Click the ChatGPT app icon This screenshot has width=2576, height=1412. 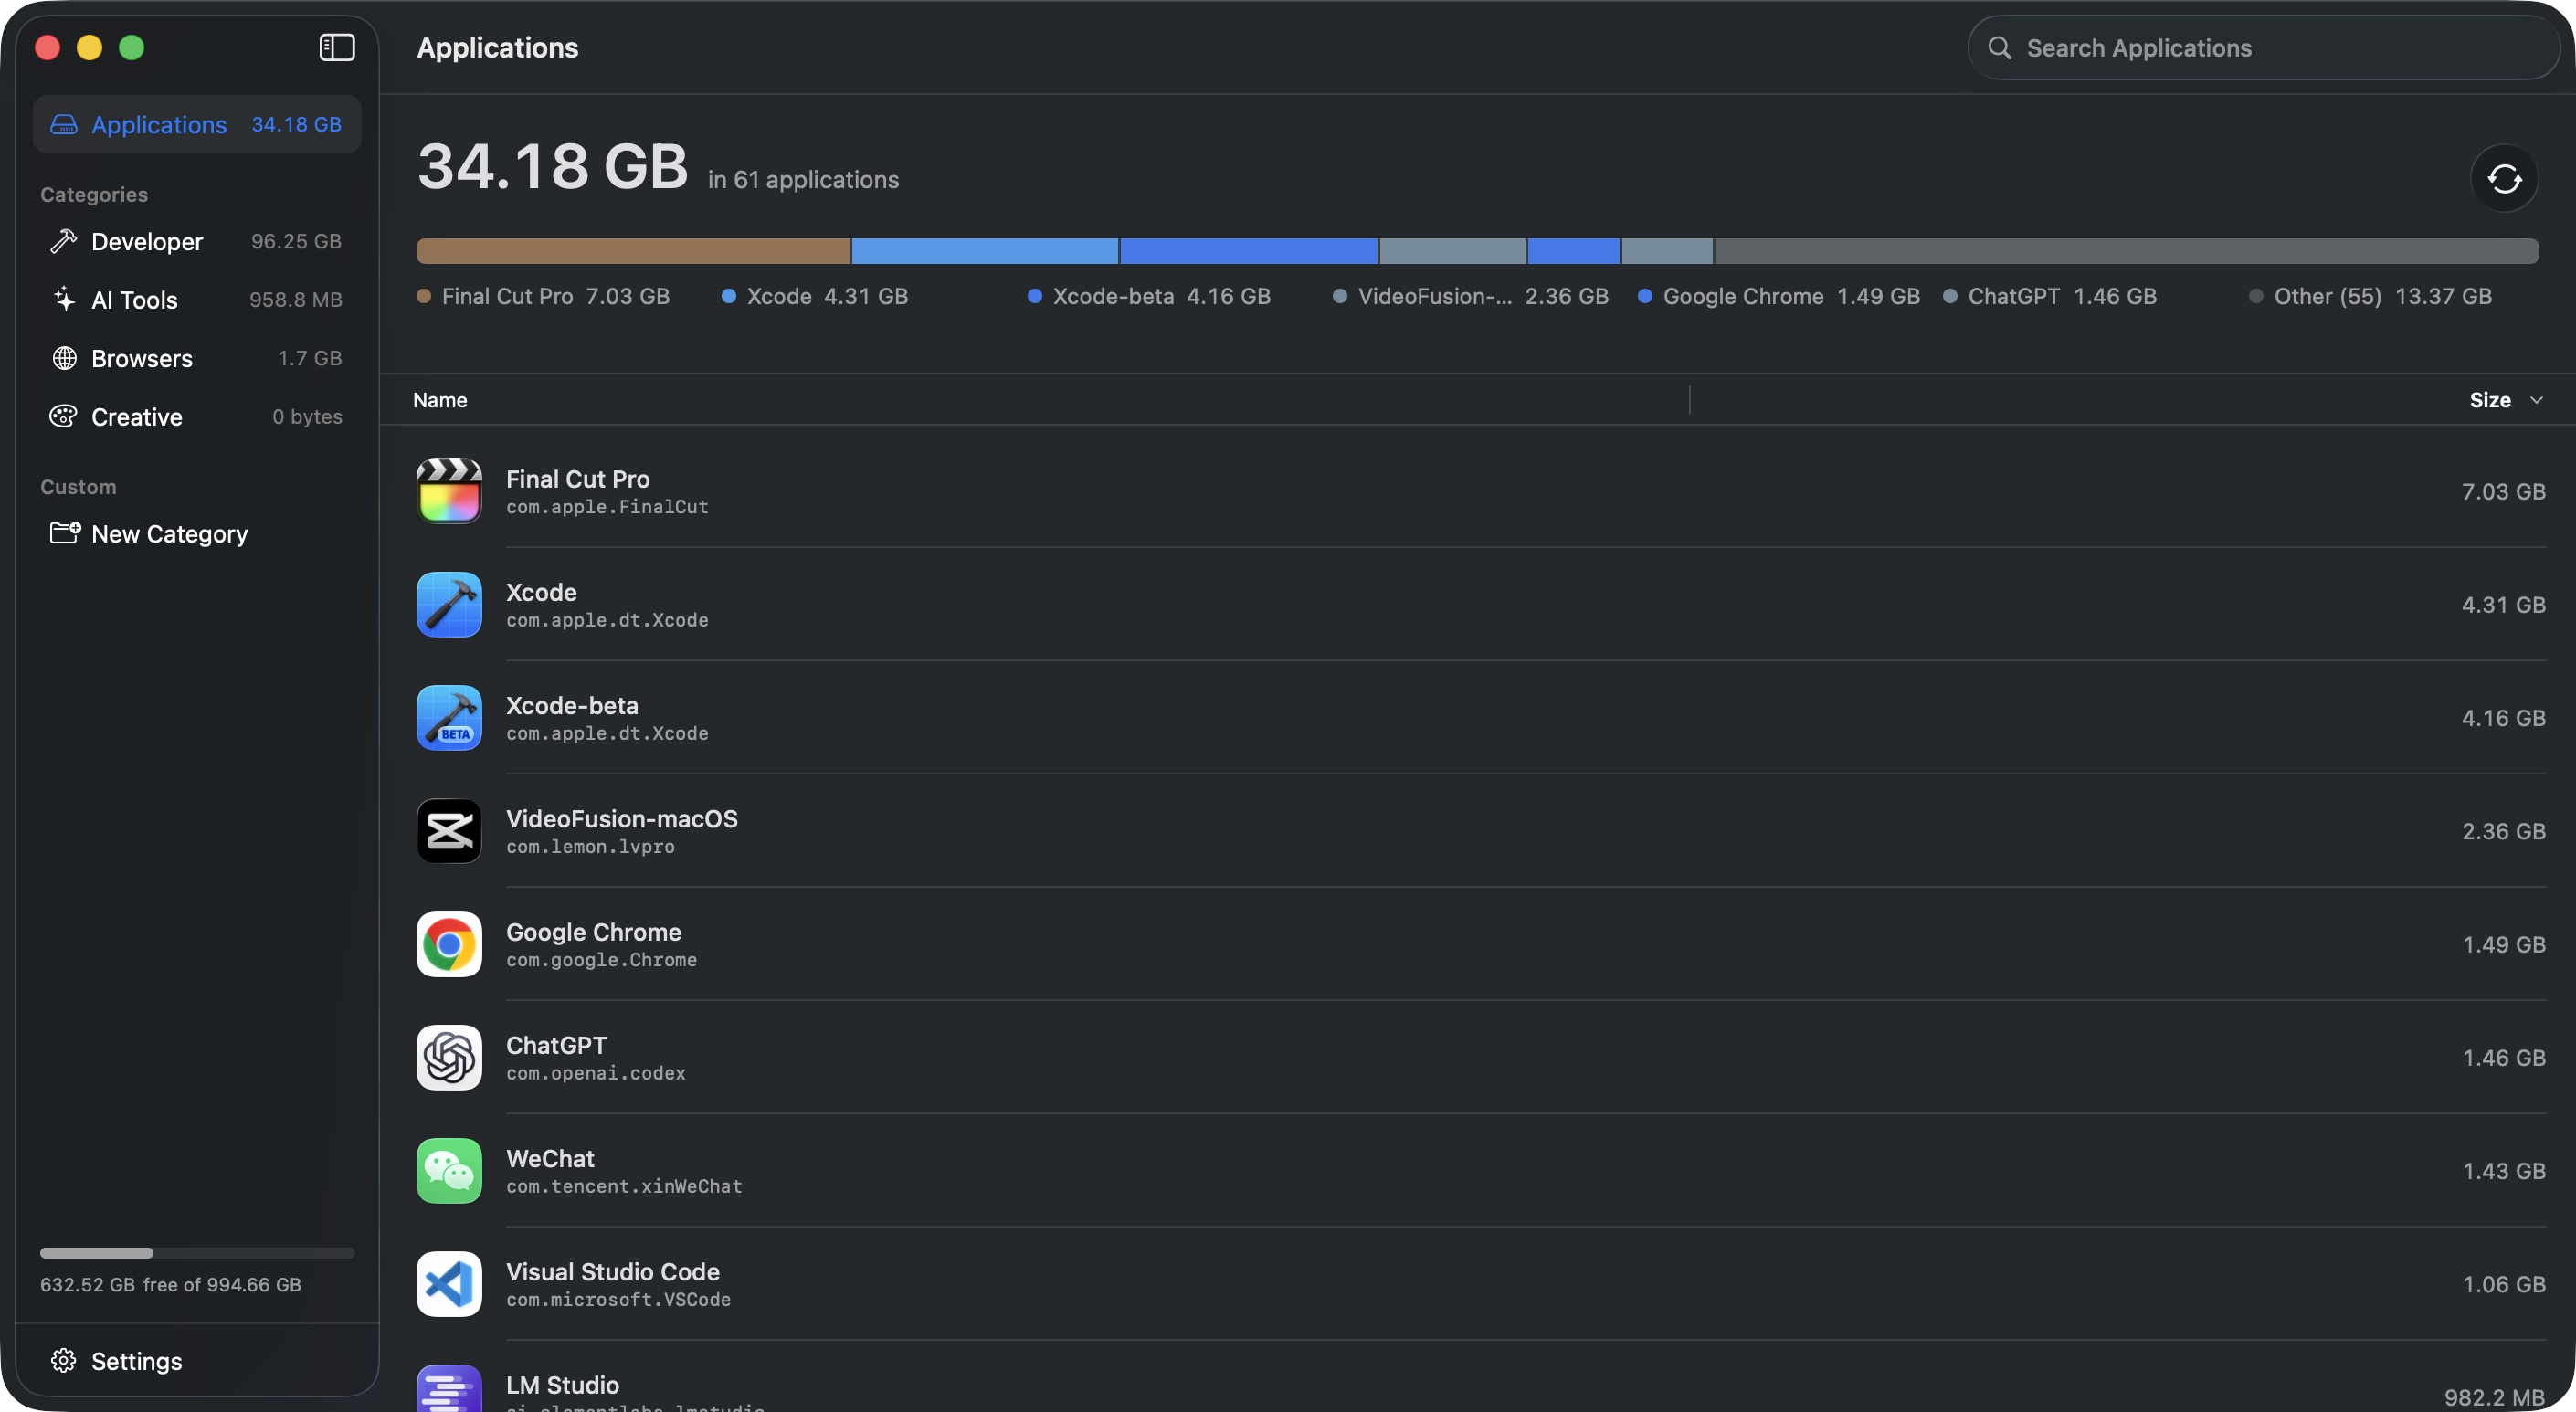click(x=449, y=1057)
